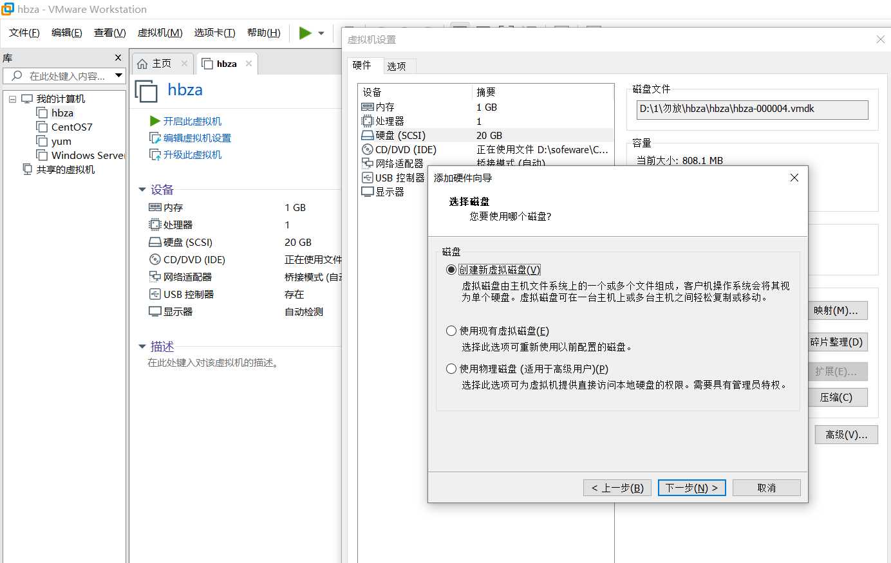Open the library search filter dropdown arrow
Screen dimensions: 891x563
click(x=118, y=76)
